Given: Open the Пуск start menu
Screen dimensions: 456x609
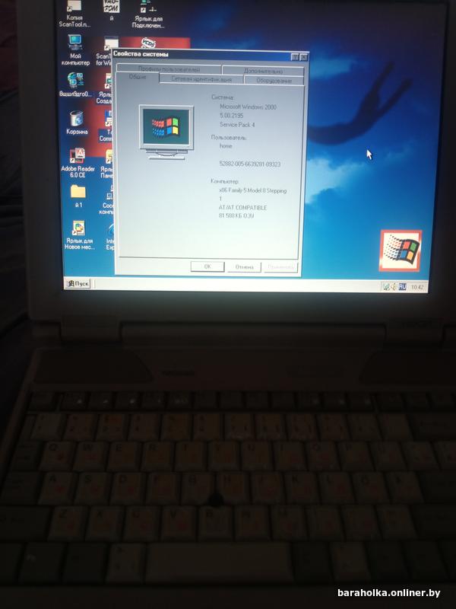Looking at the screenshot, I should pos(78,283).
